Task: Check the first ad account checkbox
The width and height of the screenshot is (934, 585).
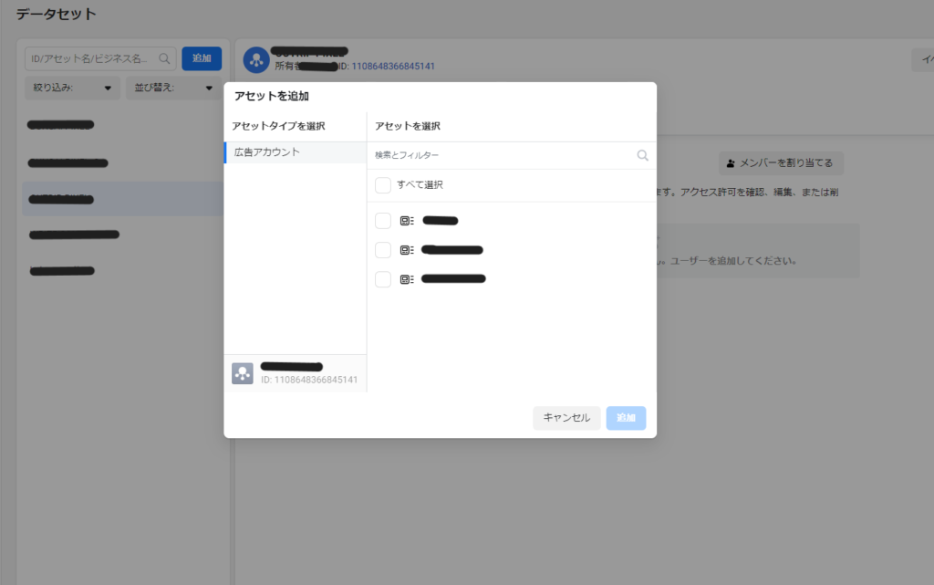Action: pos(383,221)
